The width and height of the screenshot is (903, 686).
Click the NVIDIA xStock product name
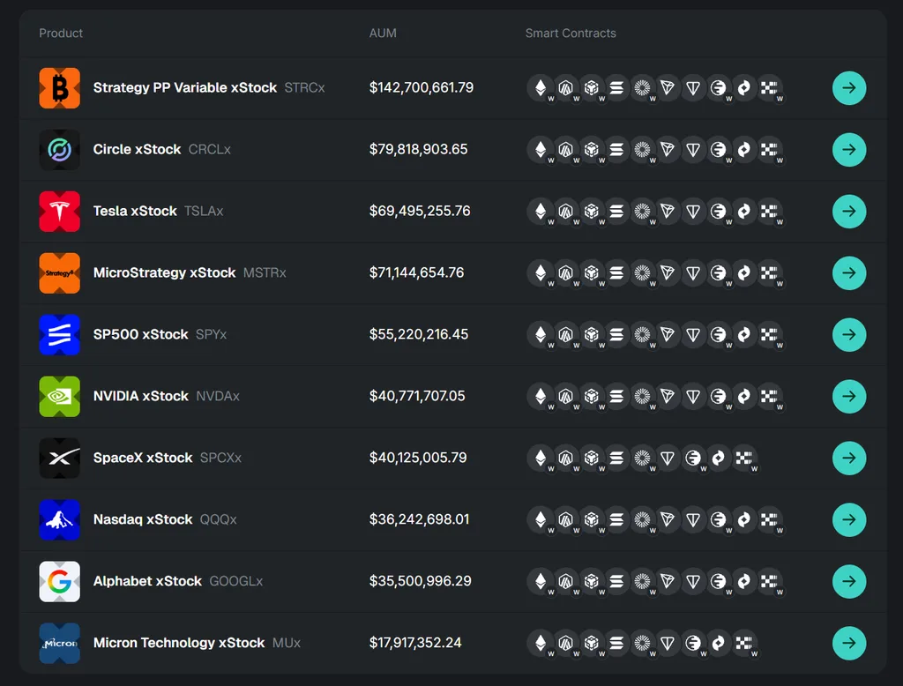140,396
